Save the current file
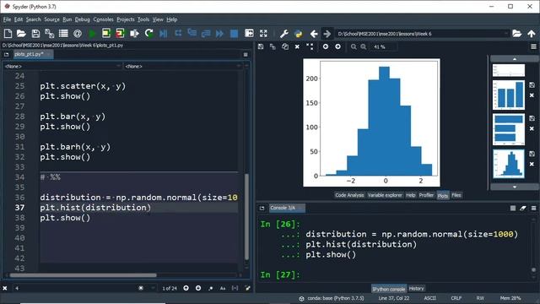Viewport: 540px width, 304px height. tap(35, 34)
